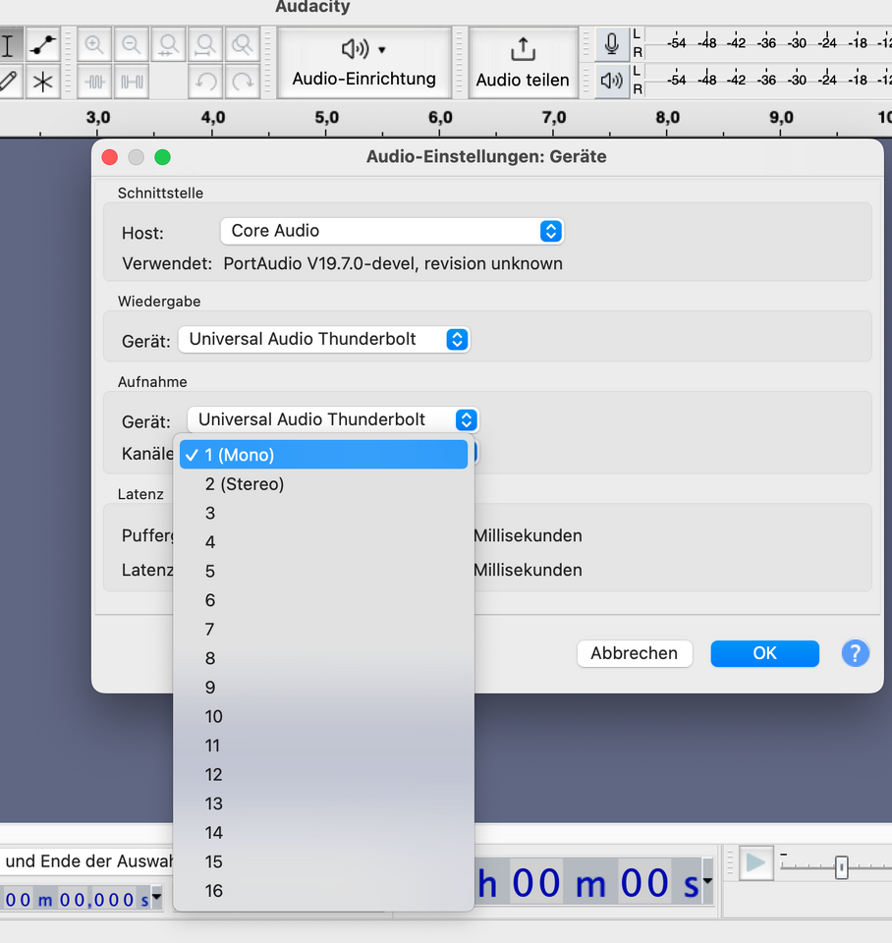This screenshot has width=892, height=943.
Task: Click the Play-at-speed green triangle
Action: (x=755, y=863)
